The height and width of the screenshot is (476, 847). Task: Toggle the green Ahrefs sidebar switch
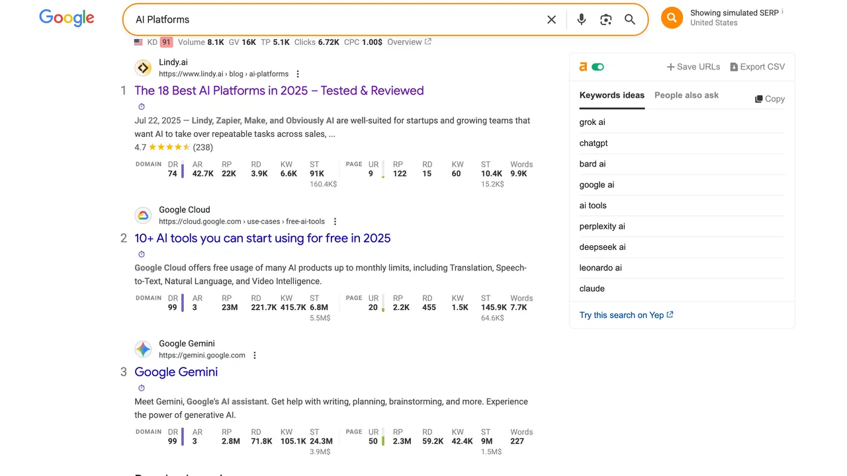tap(598, 67)
